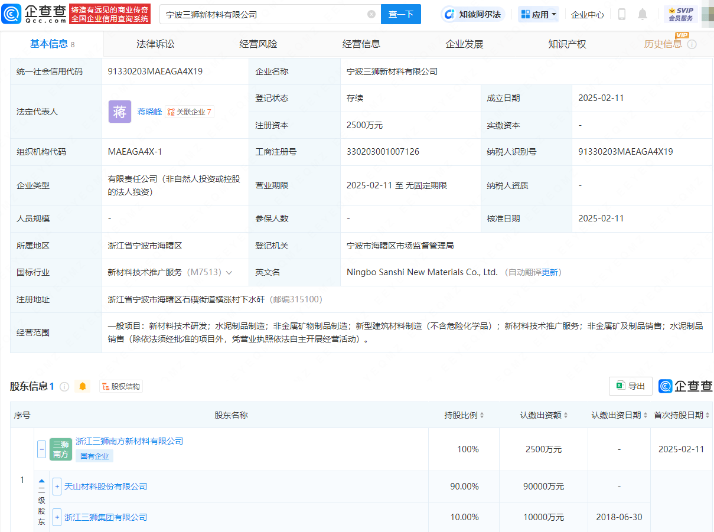Click the user avatar at top right
714x532 pixels.
tap(708, 14)
